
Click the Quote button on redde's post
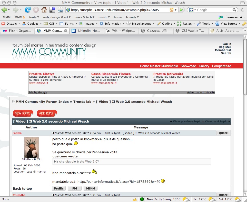(223, 133)
